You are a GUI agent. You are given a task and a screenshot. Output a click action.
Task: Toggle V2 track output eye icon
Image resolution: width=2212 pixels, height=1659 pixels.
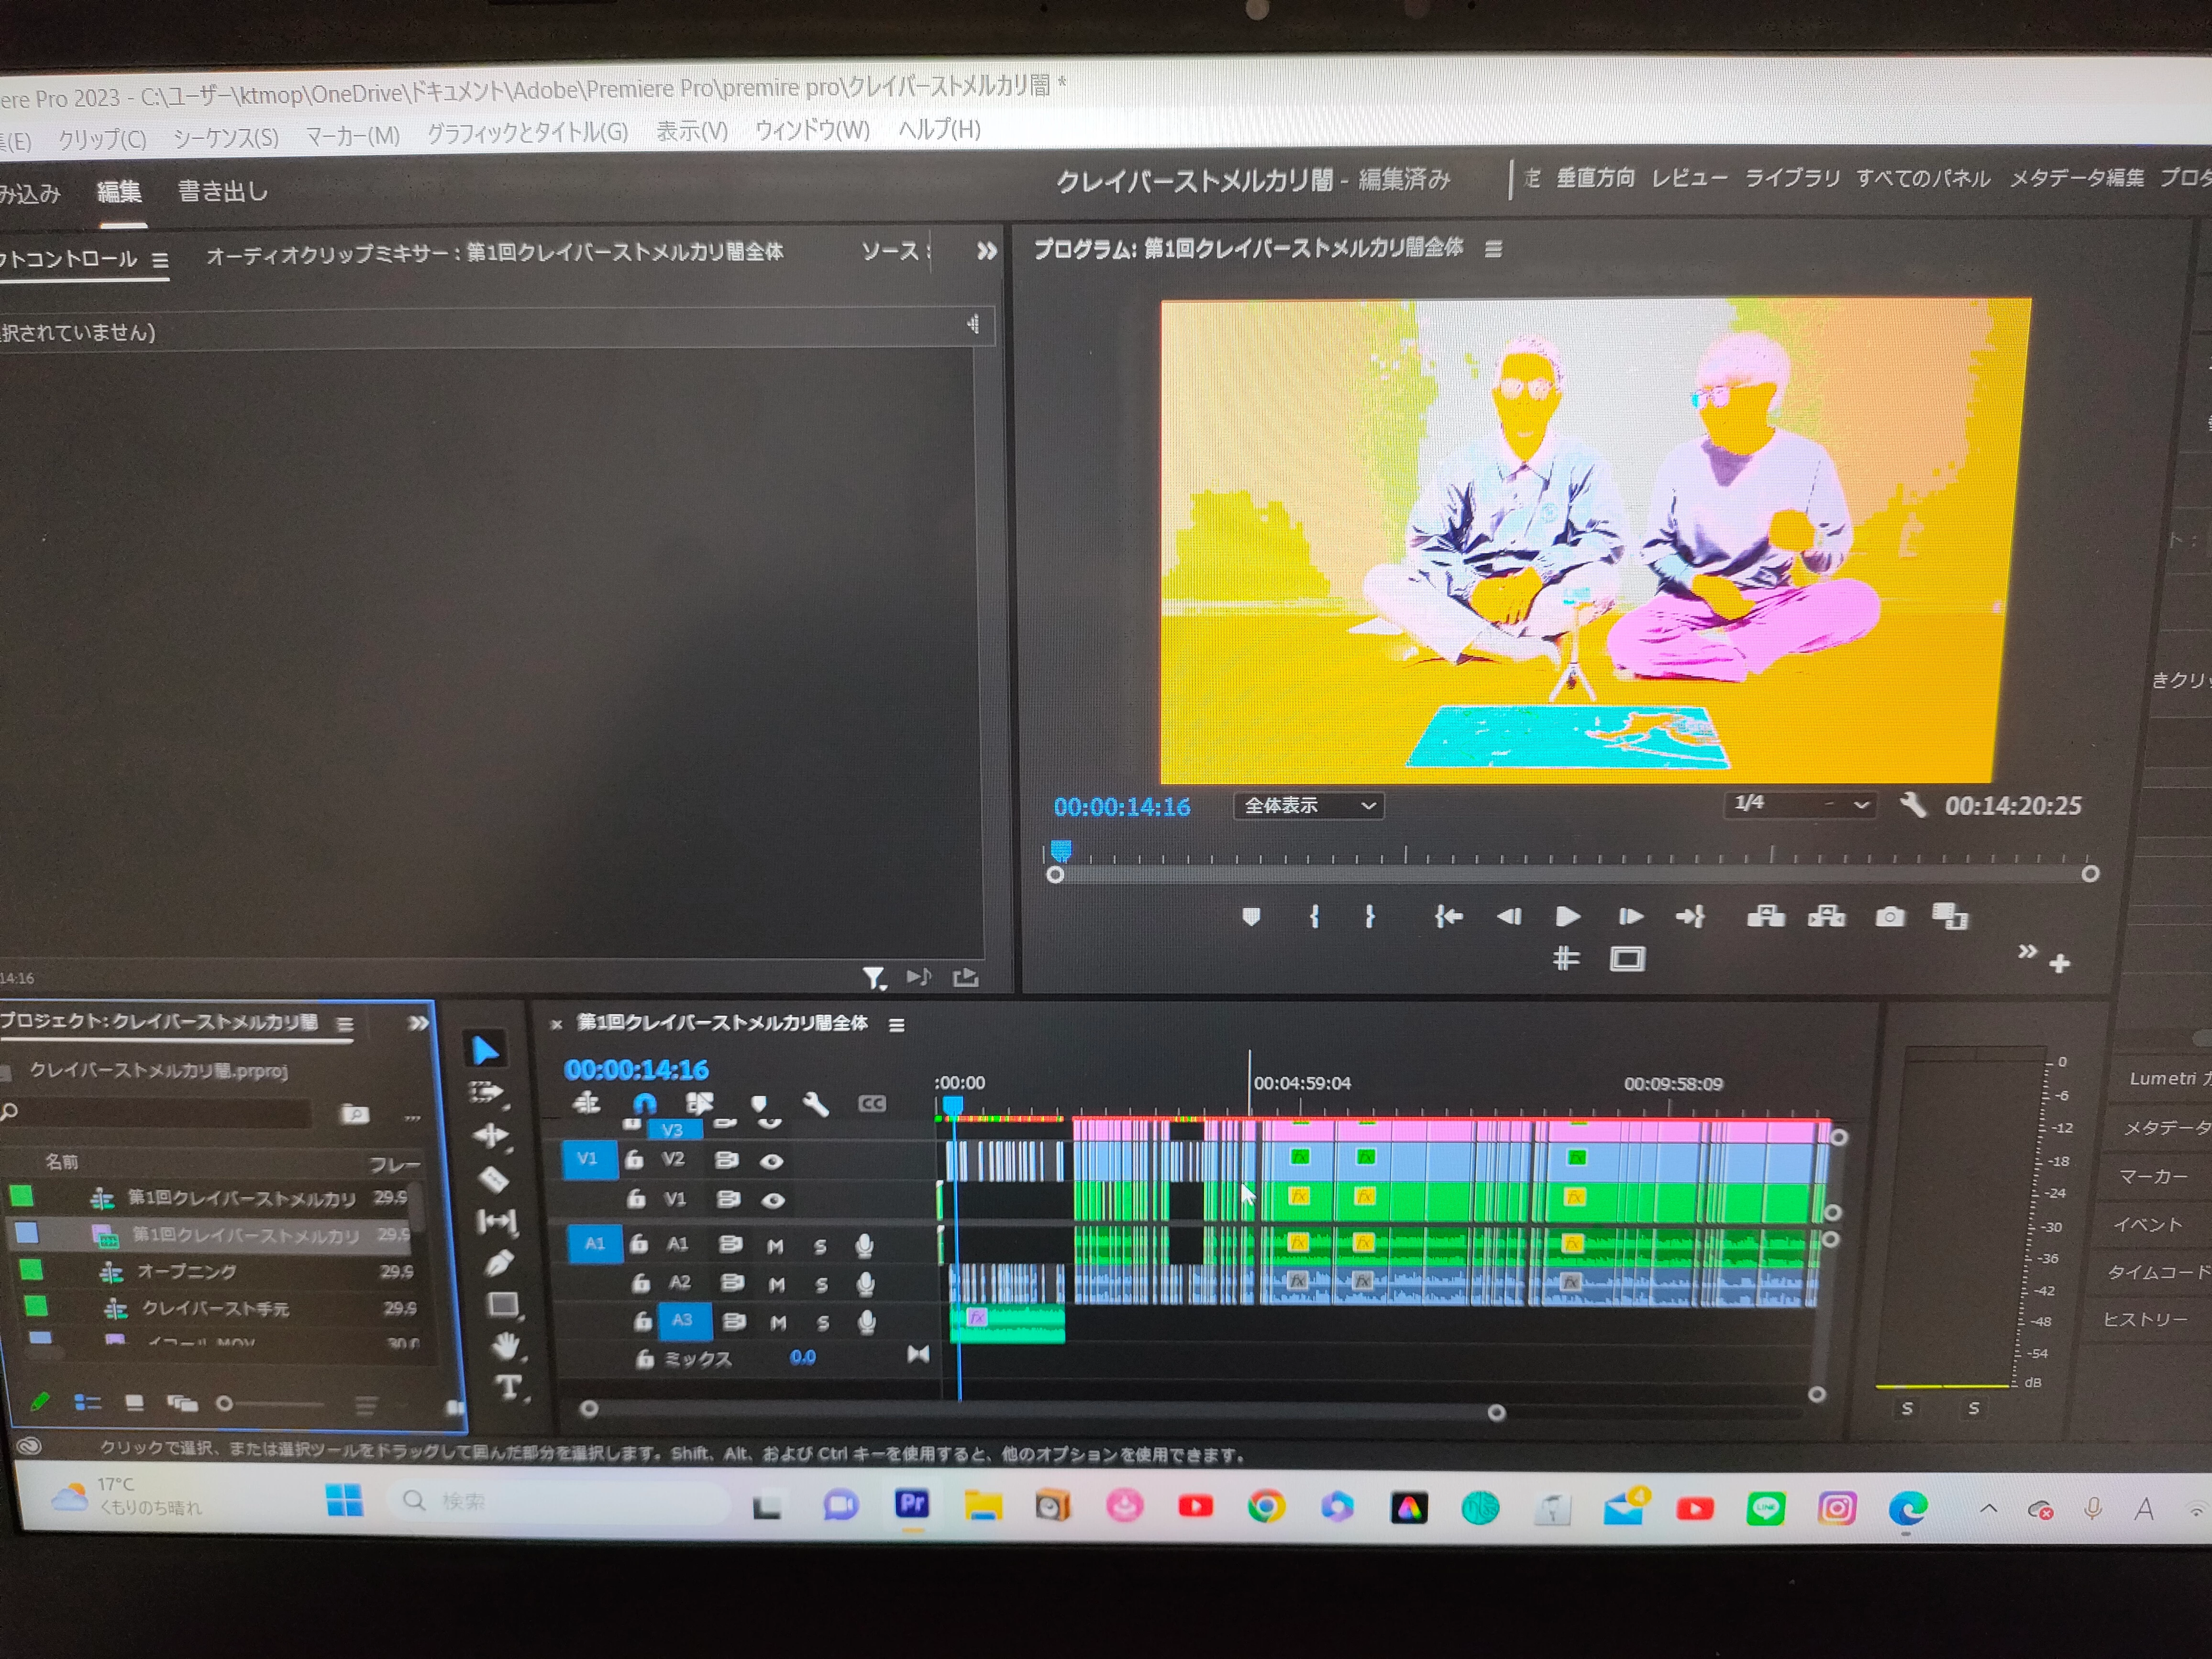(771, 1161)
